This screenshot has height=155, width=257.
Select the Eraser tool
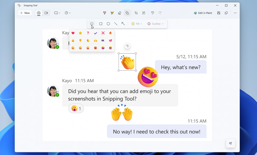point(120,13)
